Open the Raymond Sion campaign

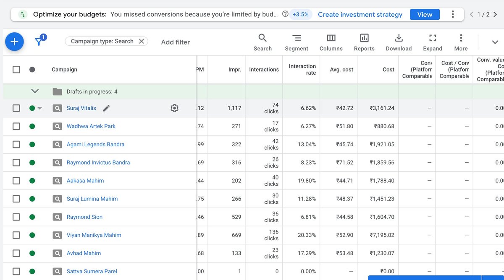(84, 217)
